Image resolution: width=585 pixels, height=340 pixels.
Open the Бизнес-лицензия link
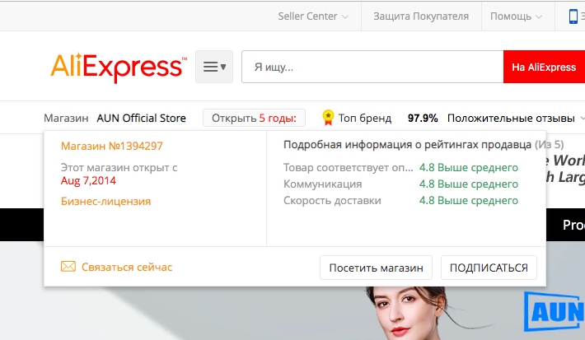(x=106, y=202)
